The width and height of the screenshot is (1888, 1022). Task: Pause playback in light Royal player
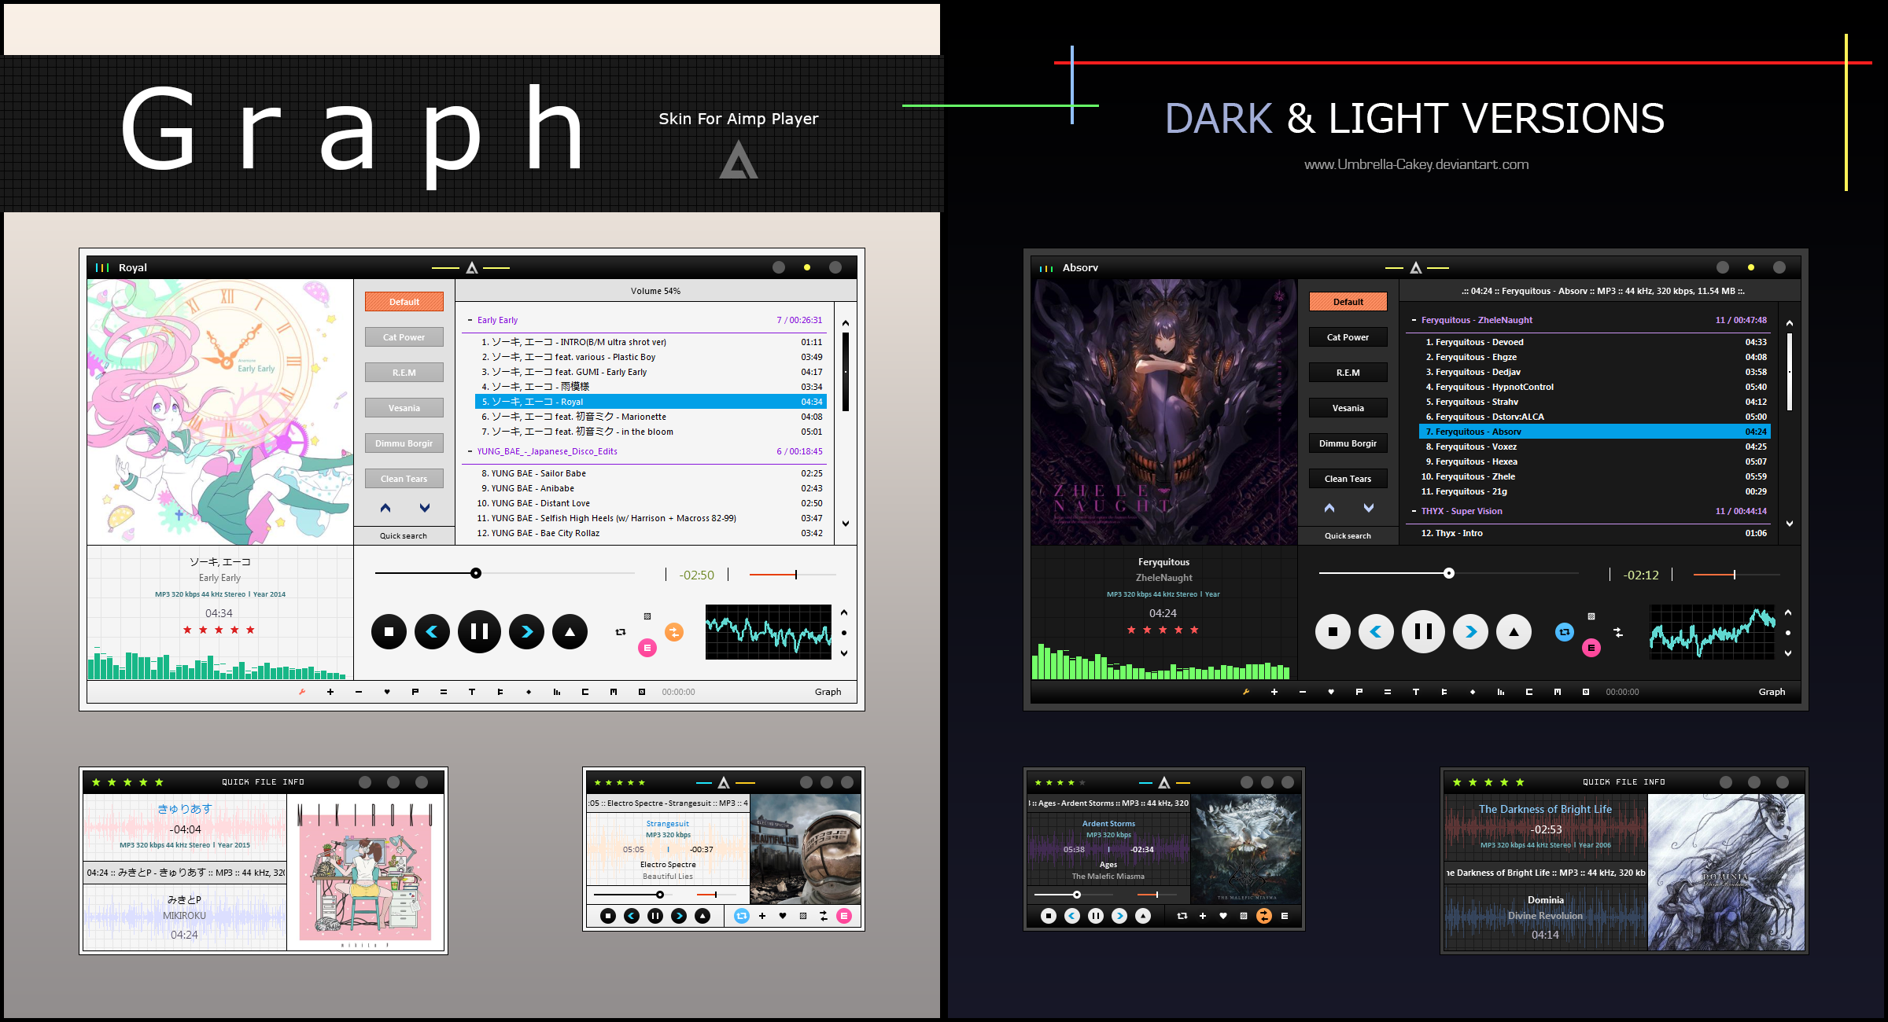479,631
